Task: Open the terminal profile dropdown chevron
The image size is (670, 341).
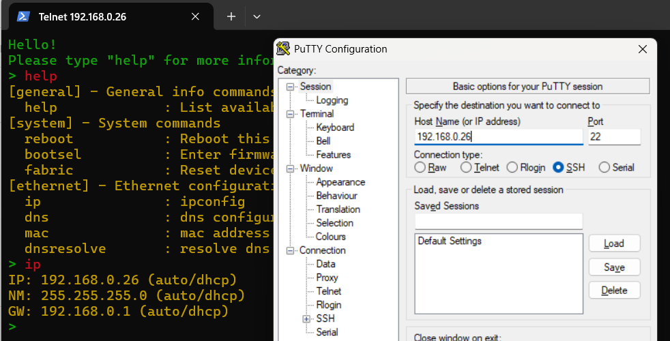Action: point(257,16)
